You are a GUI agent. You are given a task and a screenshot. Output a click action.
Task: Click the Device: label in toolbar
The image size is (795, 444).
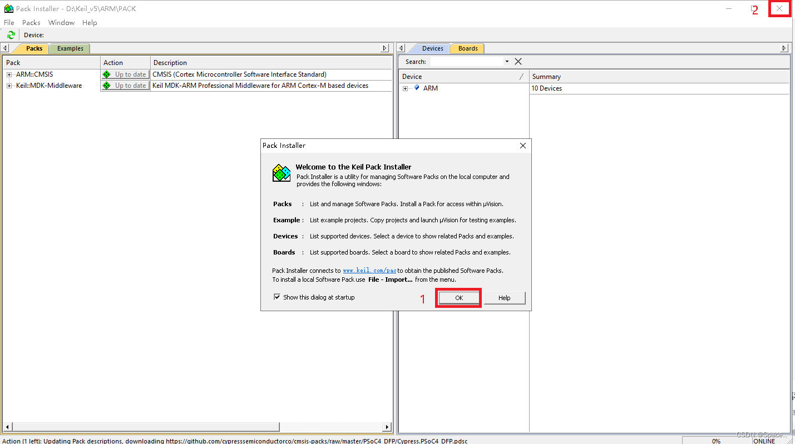click(34, 35)
